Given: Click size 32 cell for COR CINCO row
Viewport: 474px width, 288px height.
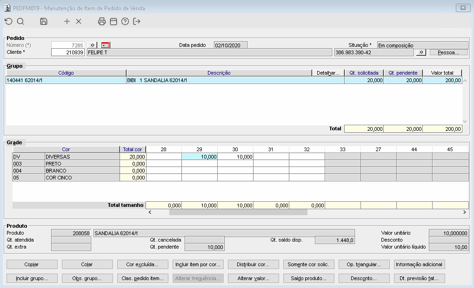Looking at the screenshot, I should pyautogui.click(x=307, y=178).
